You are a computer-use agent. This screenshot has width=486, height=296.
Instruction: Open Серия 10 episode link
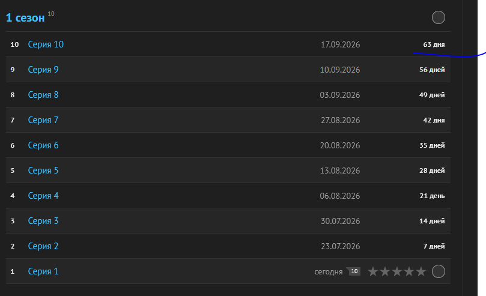tap(46, 44)
